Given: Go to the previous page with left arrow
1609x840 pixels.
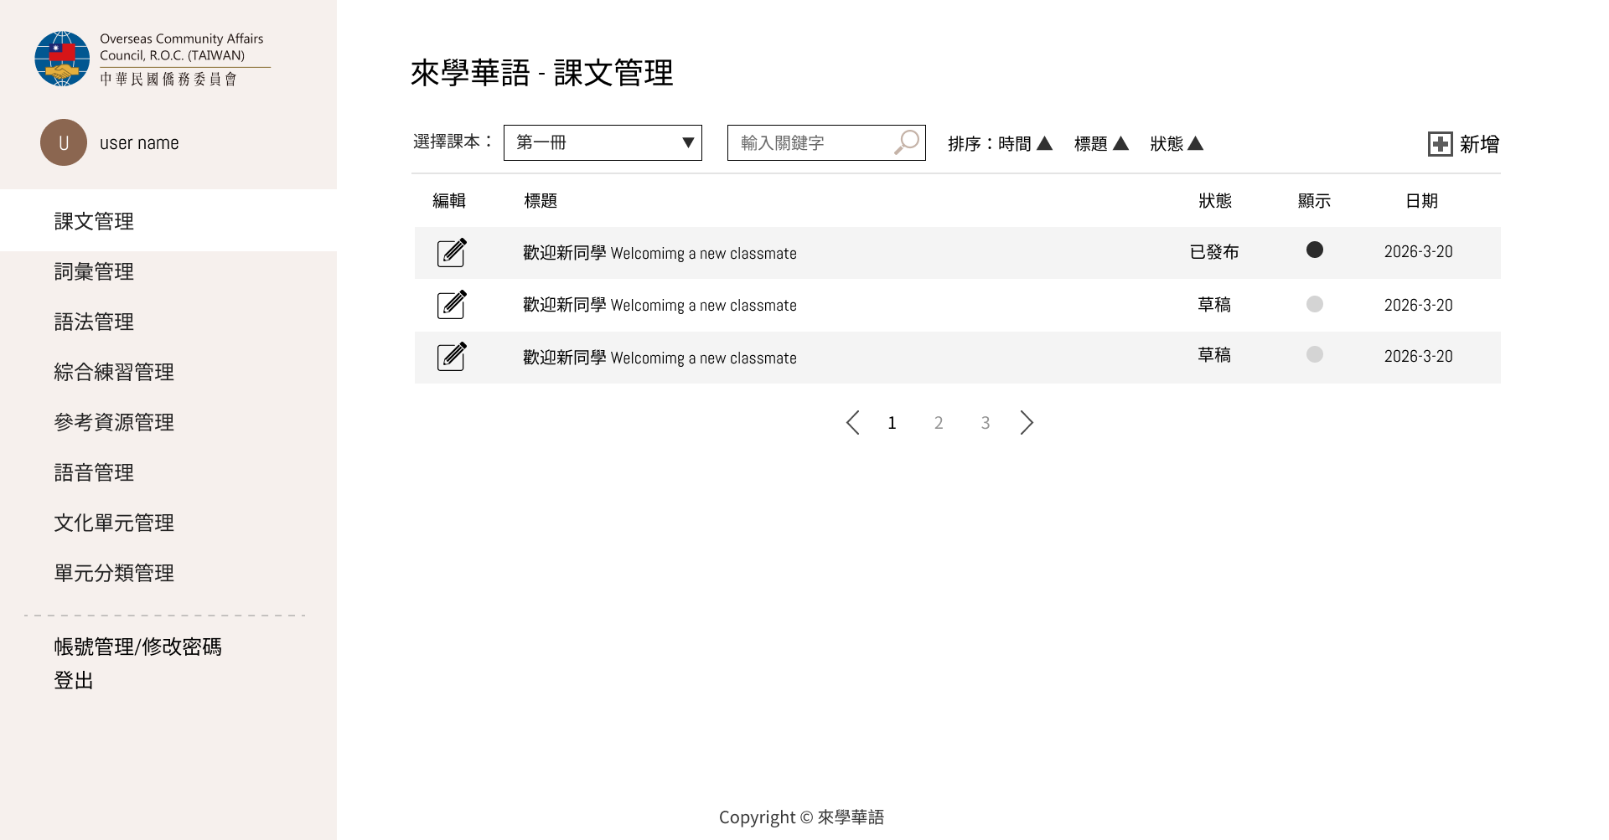Looking at the screenshot, I should tap(852, 422).
